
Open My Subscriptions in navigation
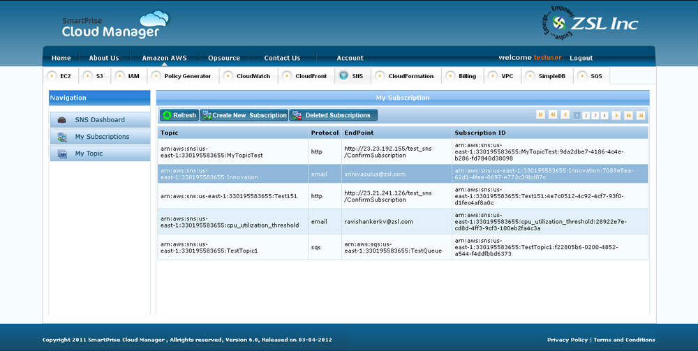coord(100,137)
